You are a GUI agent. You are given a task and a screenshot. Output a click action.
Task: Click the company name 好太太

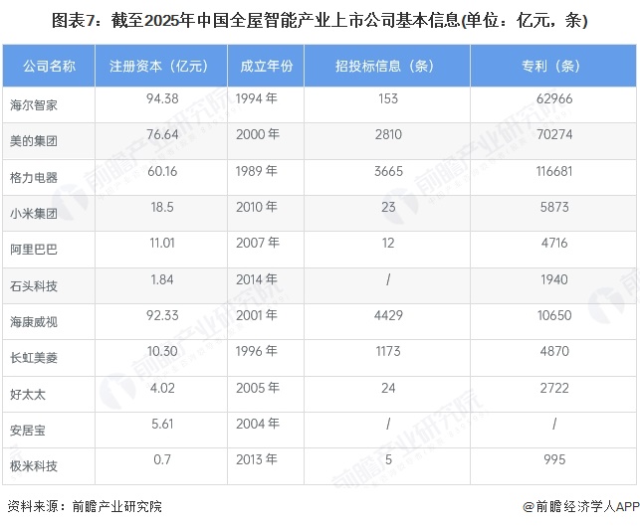27,395
